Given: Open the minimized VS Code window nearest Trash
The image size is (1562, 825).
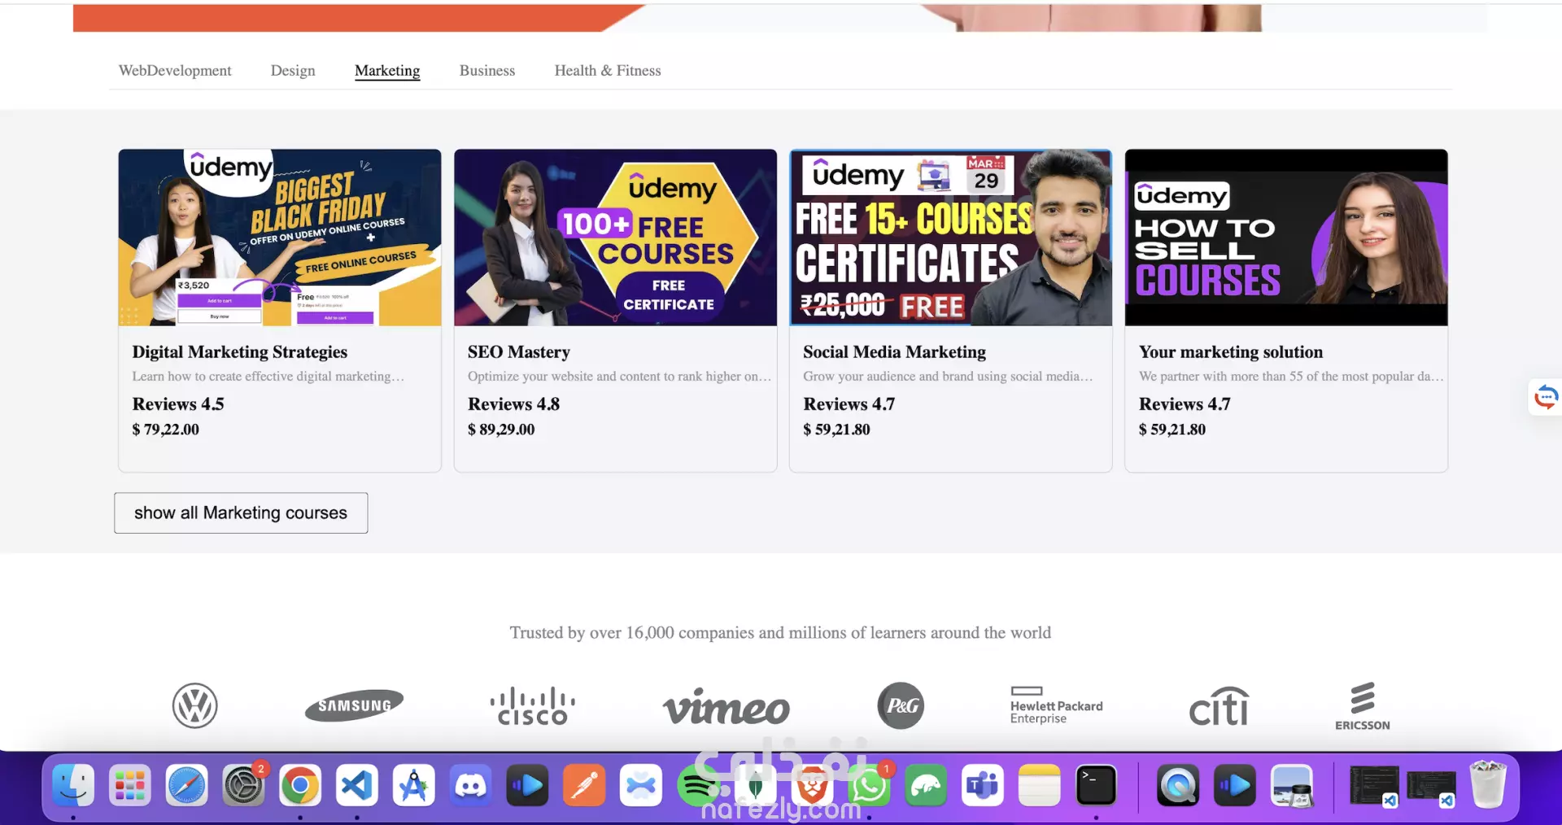Looking at the screenshot, I should click(x=1432, y=787).
